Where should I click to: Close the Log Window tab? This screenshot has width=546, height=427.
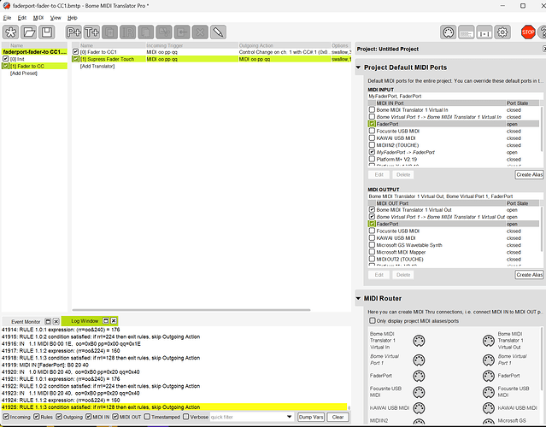114,321
